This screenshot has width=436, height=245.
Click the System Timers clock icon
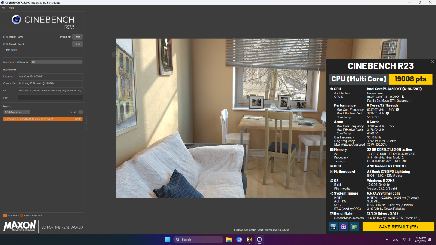coord(332,194)
